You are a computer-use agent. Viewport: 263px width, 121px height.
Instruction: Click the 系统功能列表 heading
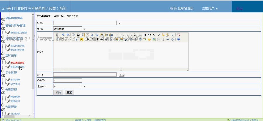[x=14, y=18]
